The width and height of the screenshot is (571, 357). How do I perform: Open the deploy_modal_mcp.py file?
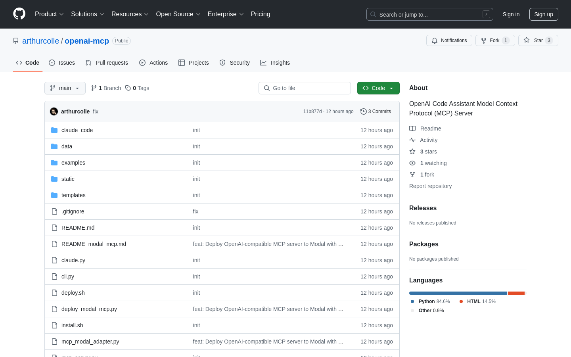click(89, 309)
